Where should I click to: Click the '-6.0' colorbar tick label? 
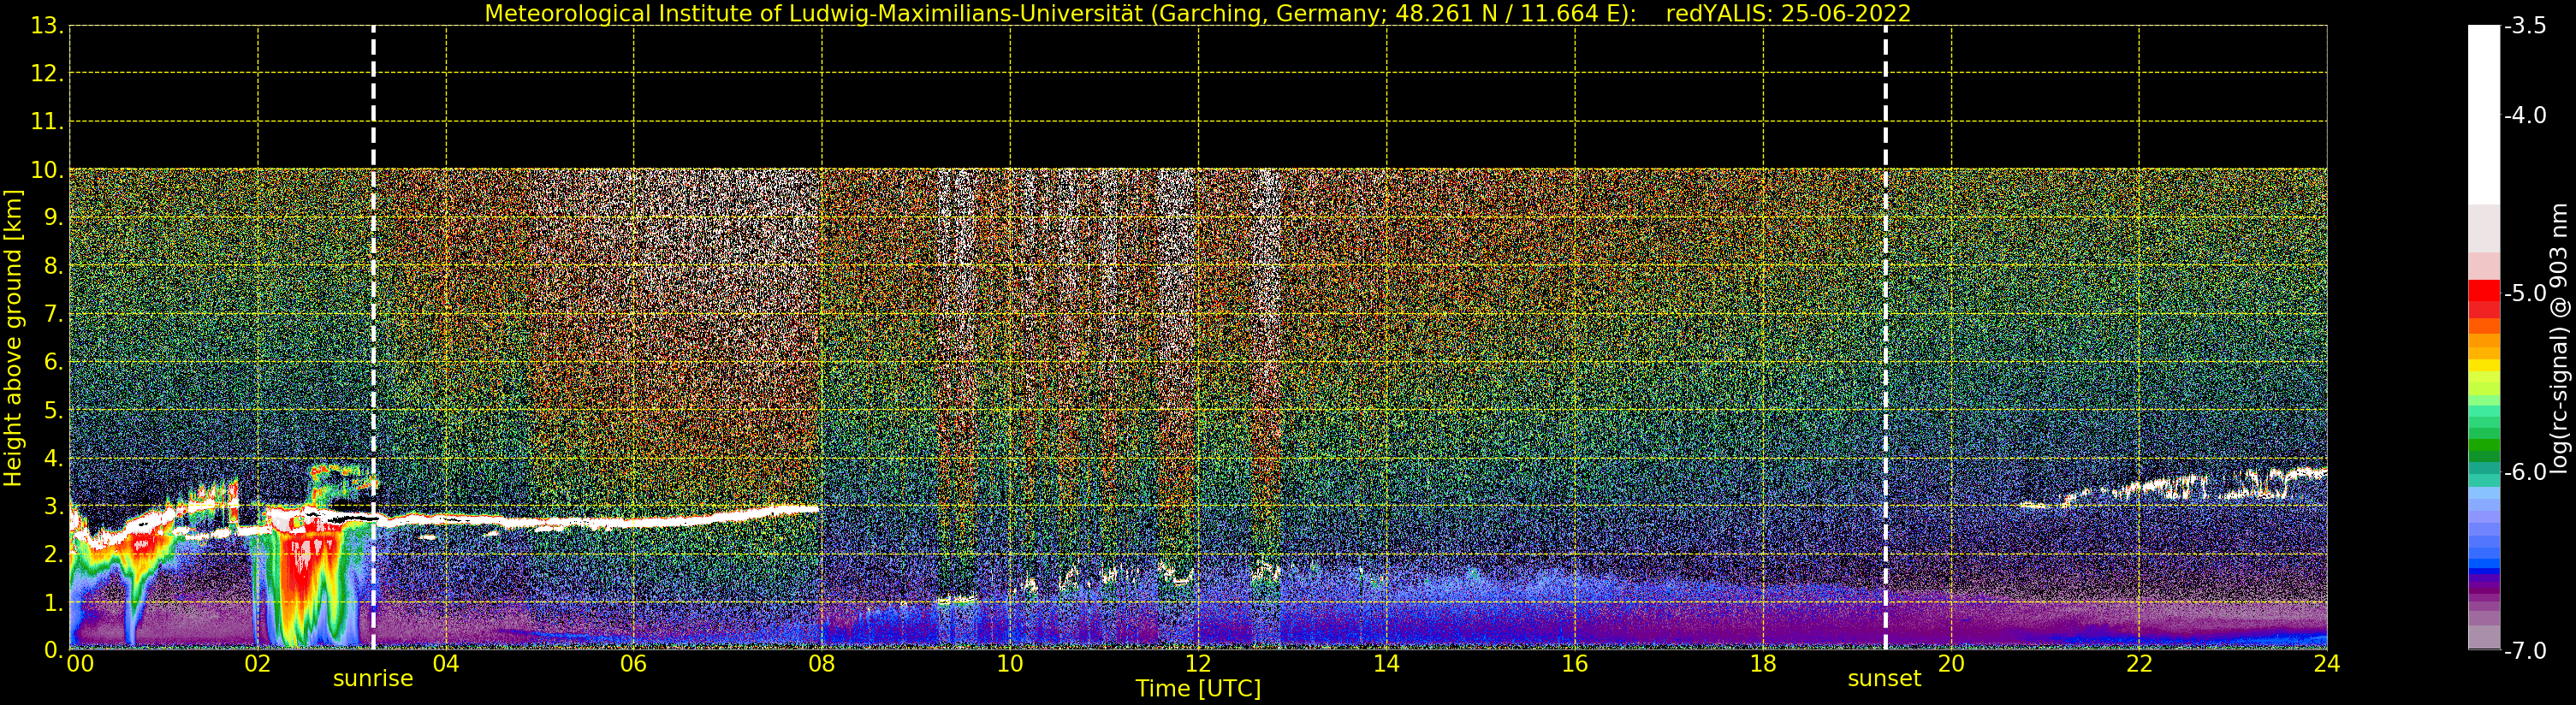2525,472
